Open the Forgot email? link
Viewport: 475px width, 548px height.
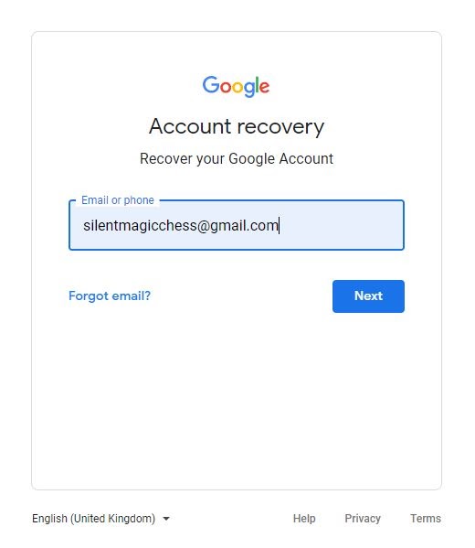(x=110, y=296)
